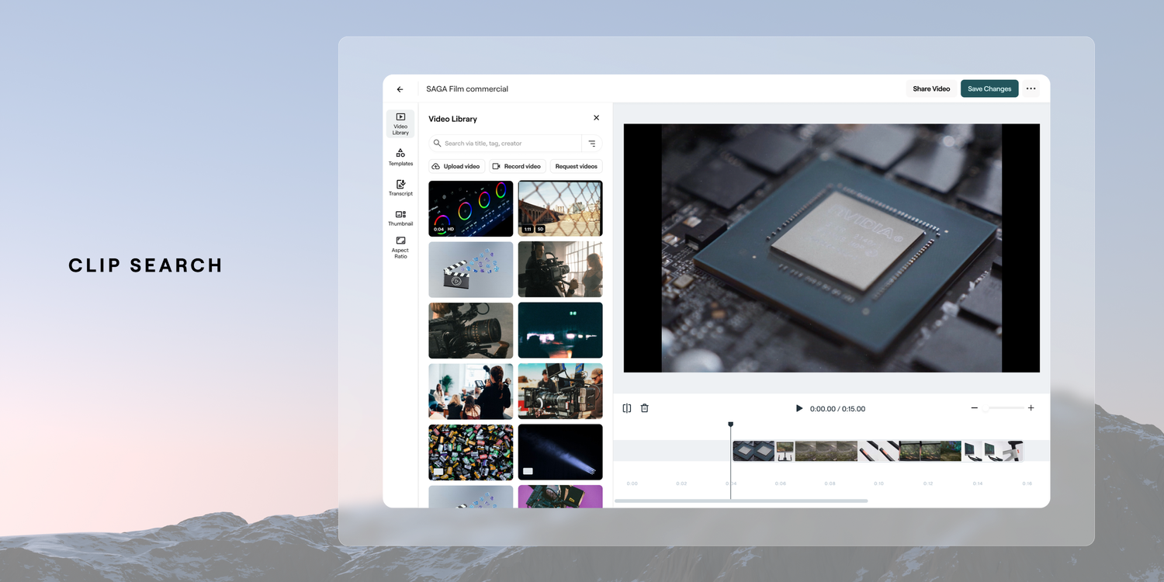1164x582 pixels.
Task: Close the Video Library panel
Action: click(596, 118)
